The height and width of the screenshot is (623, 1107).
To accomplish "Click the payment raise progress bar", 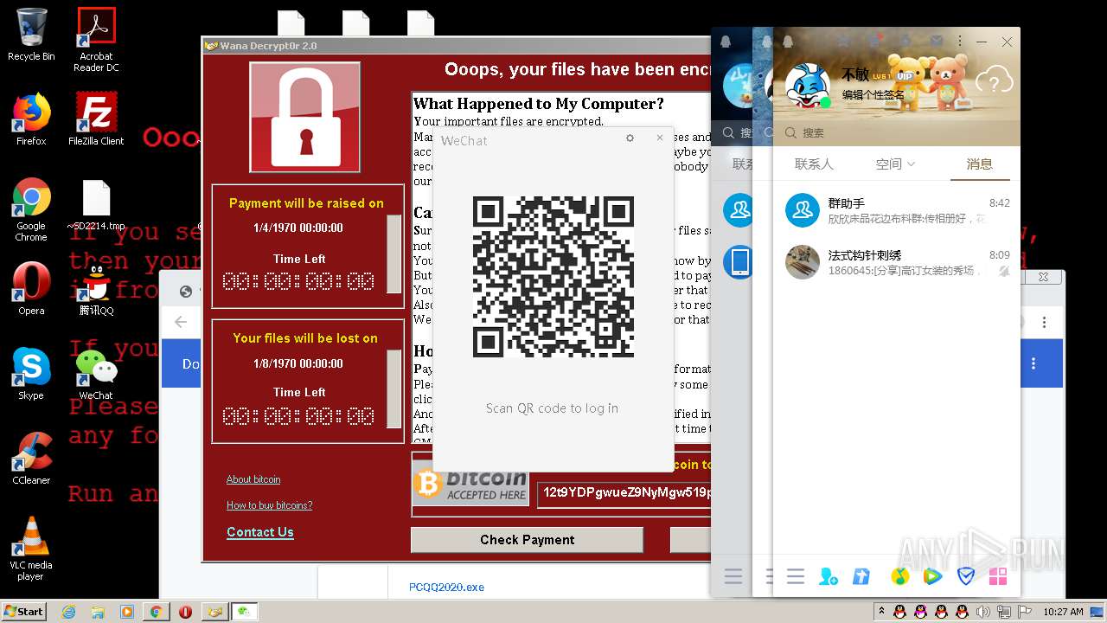I will click(x=394, y=254).
